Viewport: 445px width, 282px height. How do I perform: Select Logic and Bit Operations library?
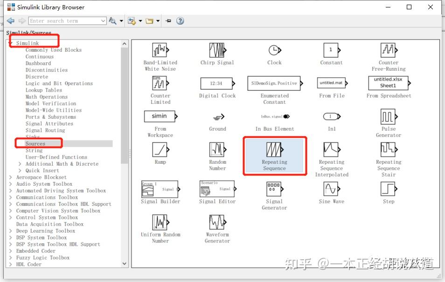[59, 83]
